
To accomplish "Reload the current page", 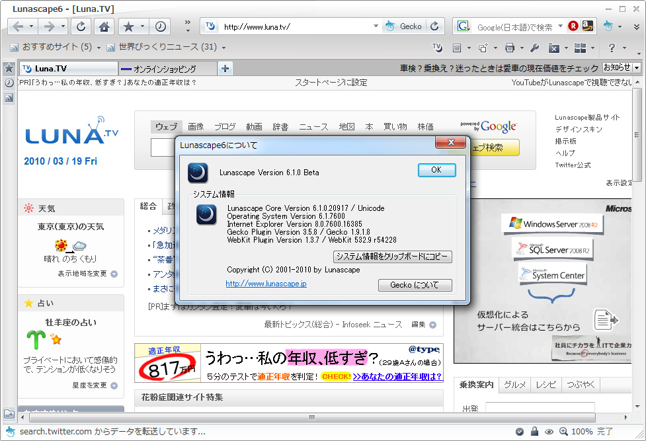I will [x=80, y=26].
